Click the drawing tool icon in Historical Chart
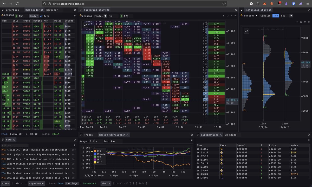 (x=246, y=31)
